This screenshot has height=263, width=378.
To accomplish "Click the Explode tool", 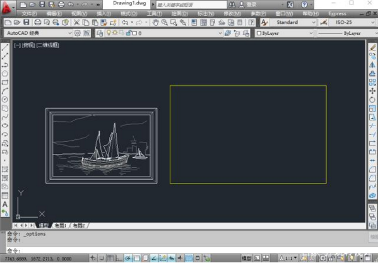I will coord(372,196).
